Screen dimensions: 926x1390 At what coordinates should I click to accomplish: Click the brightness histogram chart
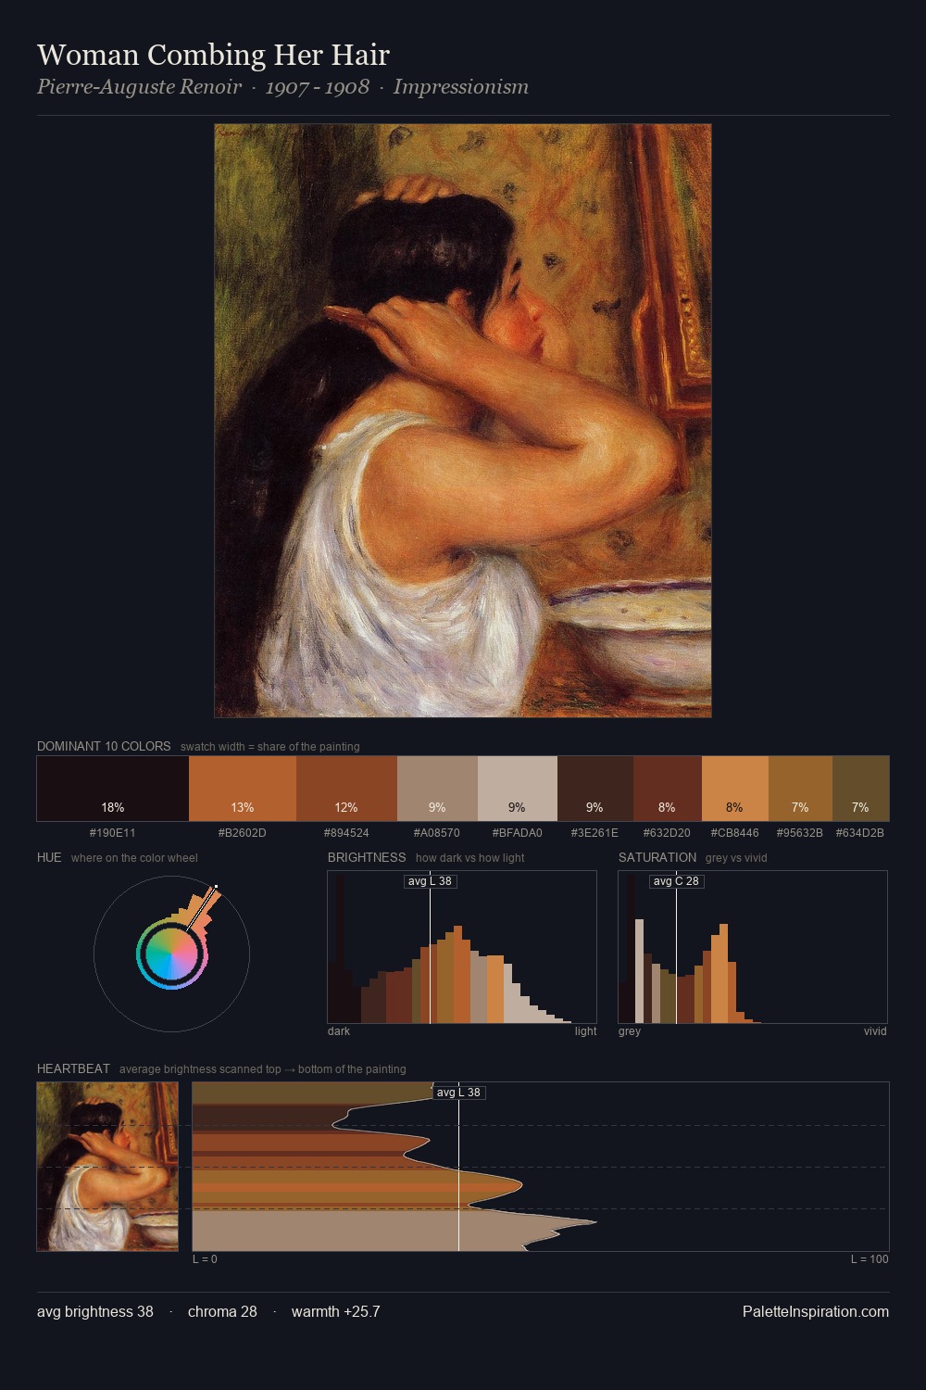point(462,947)
